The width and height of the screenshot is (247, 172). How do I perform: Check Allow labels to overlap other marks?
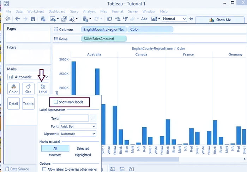44,169
